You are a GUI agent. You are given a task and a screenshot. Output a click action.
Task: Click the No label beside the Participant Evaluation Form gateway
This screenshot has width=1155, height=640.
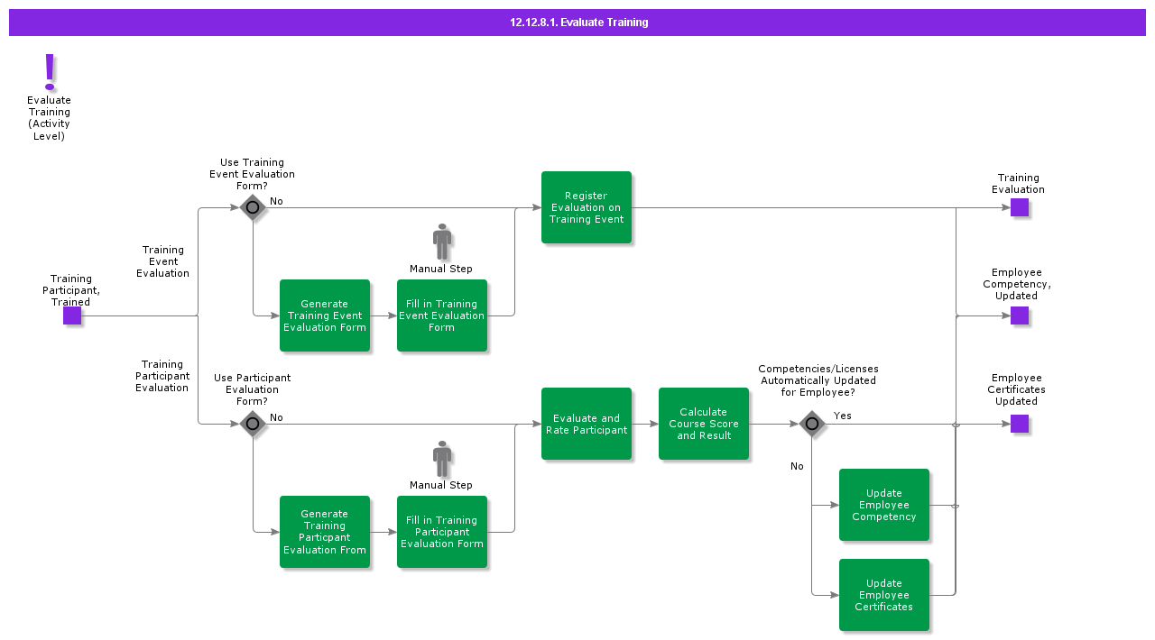tap(276, 417)
